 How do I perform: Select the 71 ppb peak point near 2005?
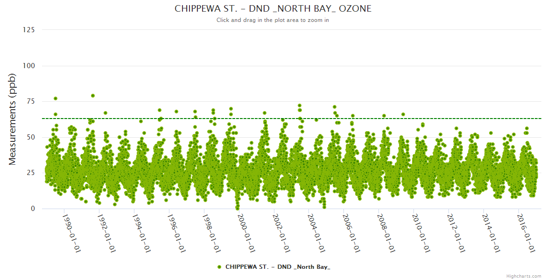335,107
